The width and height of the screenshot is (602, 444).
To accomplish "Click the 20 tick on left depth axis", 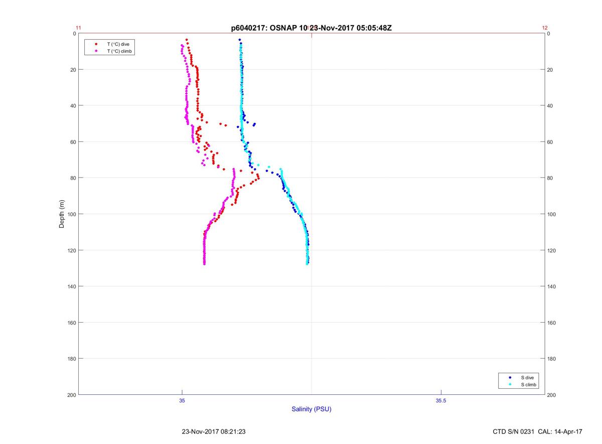I will [x=73, y=70].
